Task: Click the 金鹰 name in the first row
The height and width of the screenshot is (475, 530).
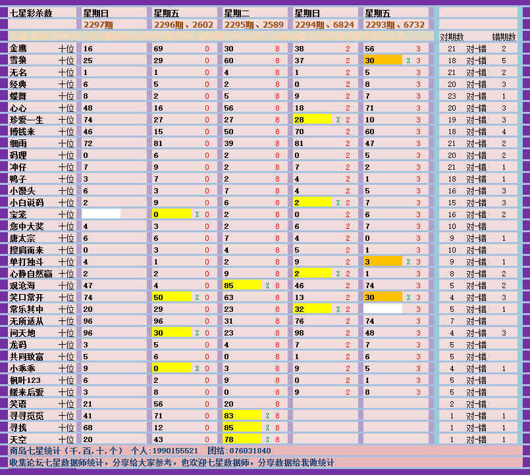Action: click(x=18, y=49)
